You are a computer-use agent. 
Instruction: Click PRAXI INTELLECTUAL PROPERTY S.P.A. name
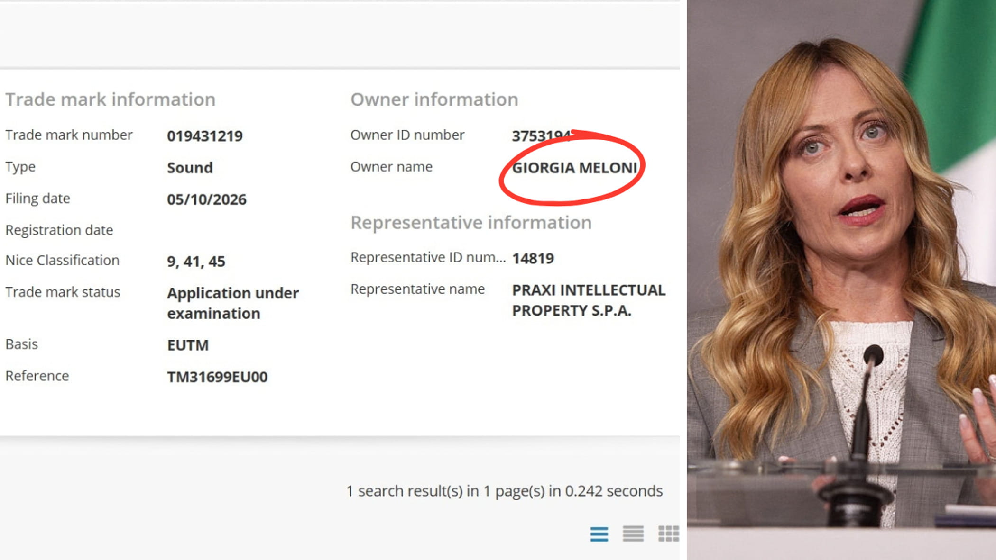click(x=589, y=300)
